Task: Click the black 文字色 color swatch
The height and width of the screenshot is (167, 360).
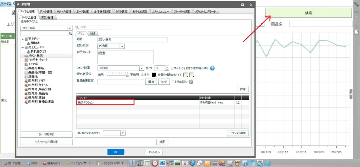Action: click(154, 75)
